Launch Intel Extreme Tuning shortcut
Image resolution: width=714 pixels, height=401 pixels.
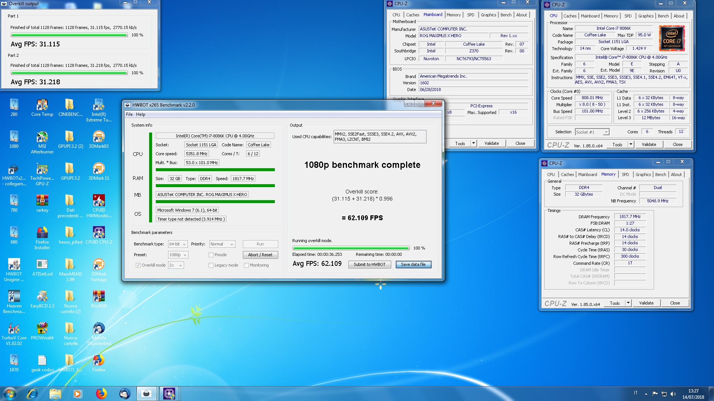pyautogui.click(x=99, y=110)
